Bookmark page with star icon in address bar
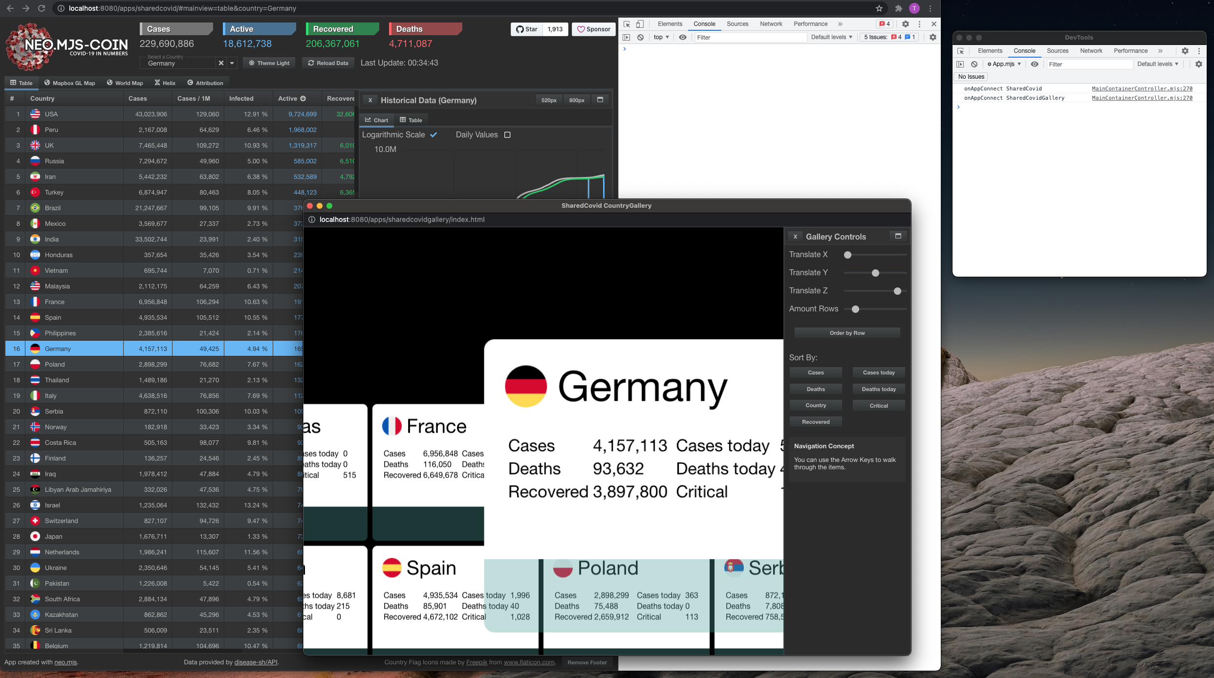The width and height of the screenshot is (1214, 678). (879, 8)
